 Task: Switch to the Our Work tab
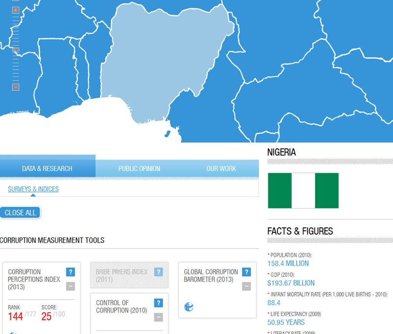221,168
